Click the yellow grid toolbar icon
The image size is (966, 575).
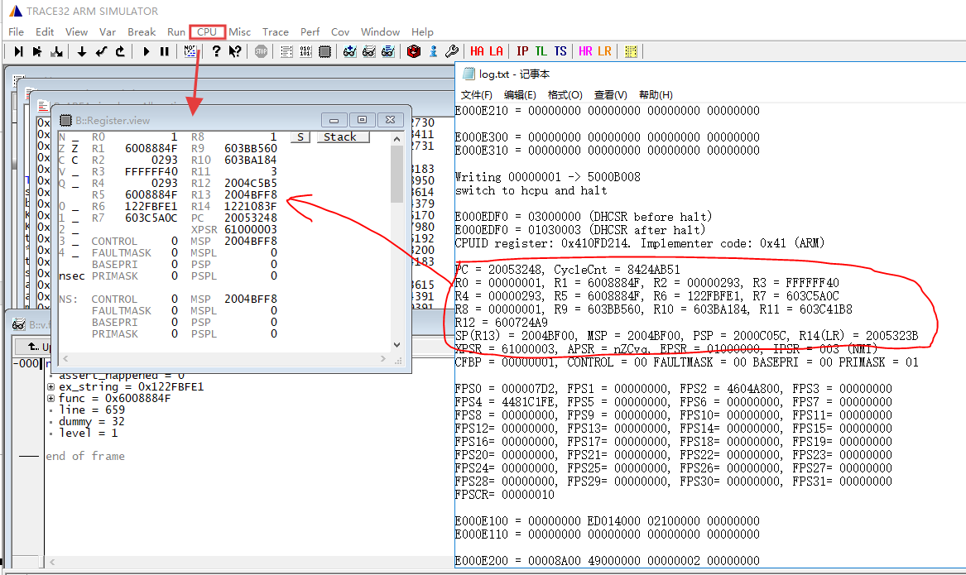630,52
